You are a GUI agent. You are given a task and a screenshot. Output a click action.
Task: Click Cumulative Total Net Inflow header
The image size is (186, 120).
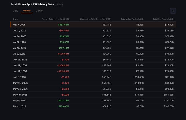(95, 19)
